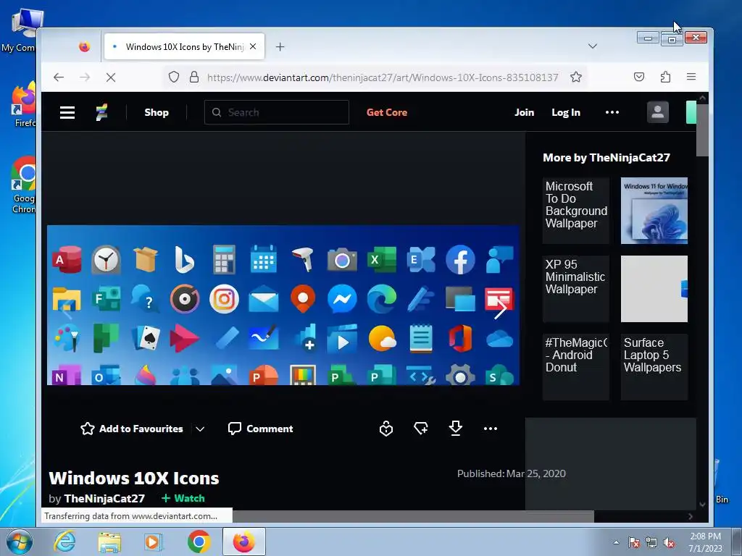Focus the DeviantArt Search field
Screen dimensions: 742x556
[x=277, y=112]
